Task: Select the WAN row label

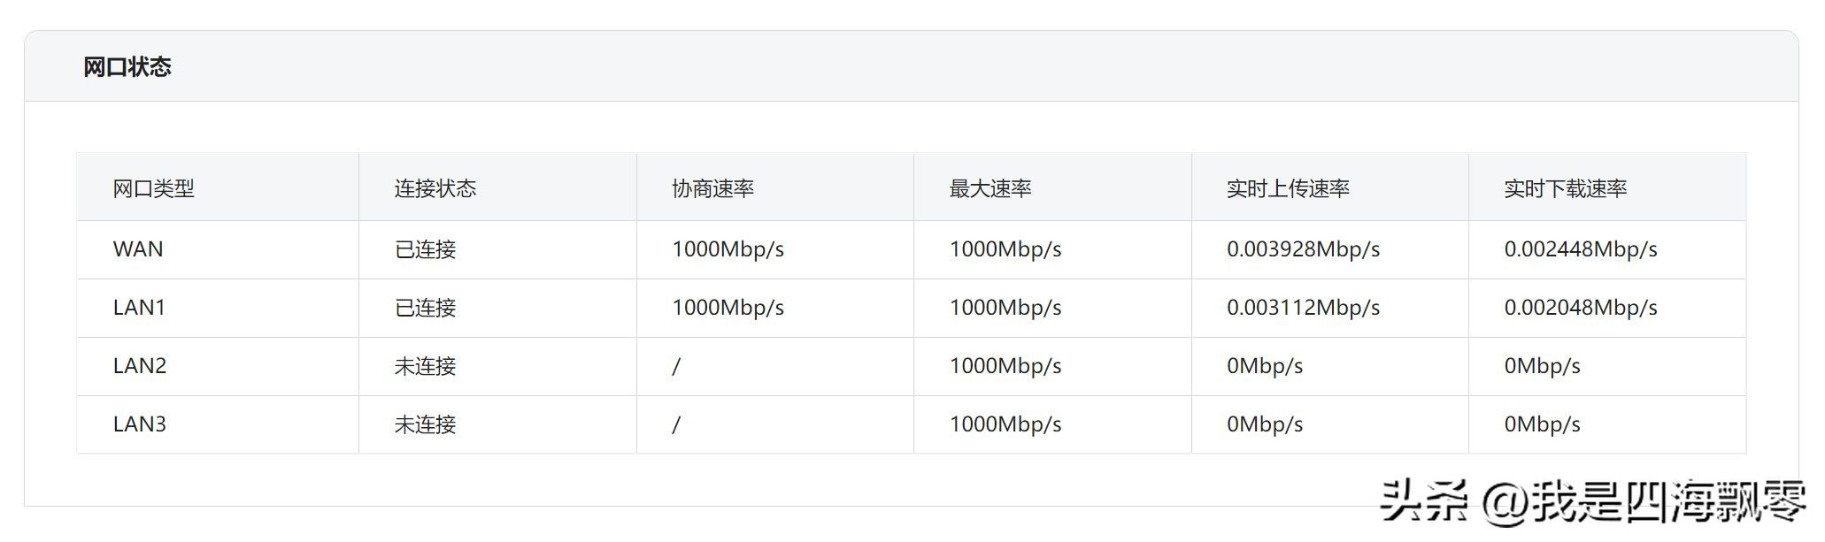Action: [x=138, y=249]
